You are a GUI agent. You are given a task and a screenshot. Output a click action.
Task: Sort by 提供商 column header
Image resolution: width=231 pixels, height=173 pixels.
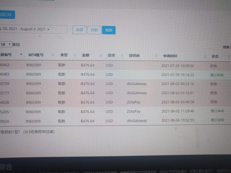pyautogui.click(x=134, y=55)
